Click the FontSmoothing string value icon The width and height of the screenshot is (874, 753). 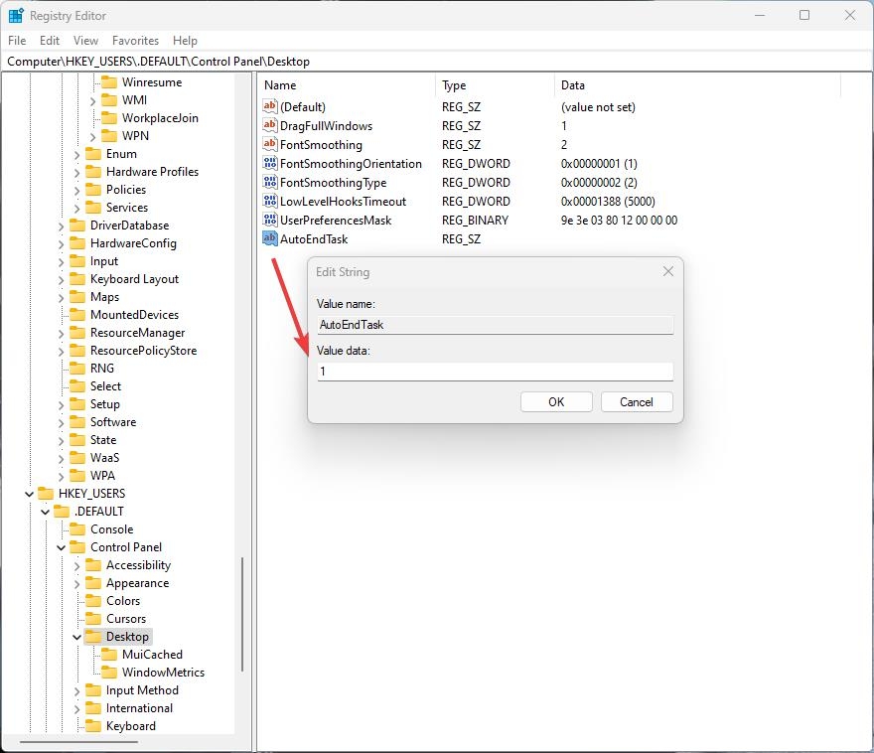pos(270,144)
